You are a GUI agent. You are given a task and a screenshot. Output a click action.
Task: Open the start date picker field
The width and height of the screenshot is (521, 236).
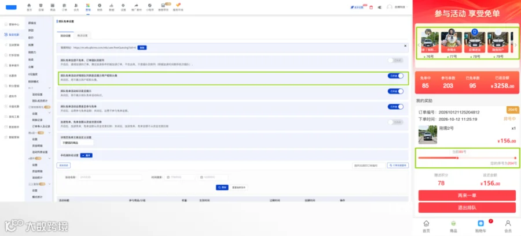click(x=180, y=177)
